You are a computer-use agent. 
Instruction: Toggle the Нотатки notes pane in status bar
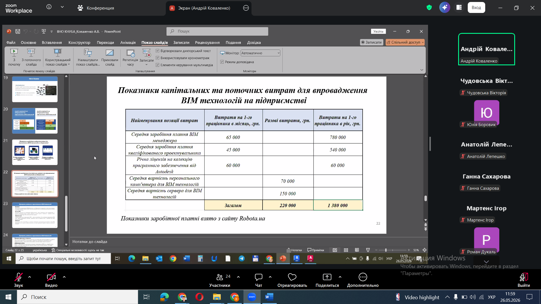point(294,250)
